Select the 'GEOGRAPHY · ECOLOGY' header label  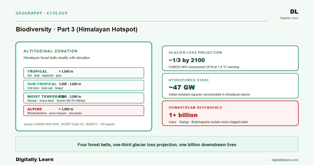(42, 13)
